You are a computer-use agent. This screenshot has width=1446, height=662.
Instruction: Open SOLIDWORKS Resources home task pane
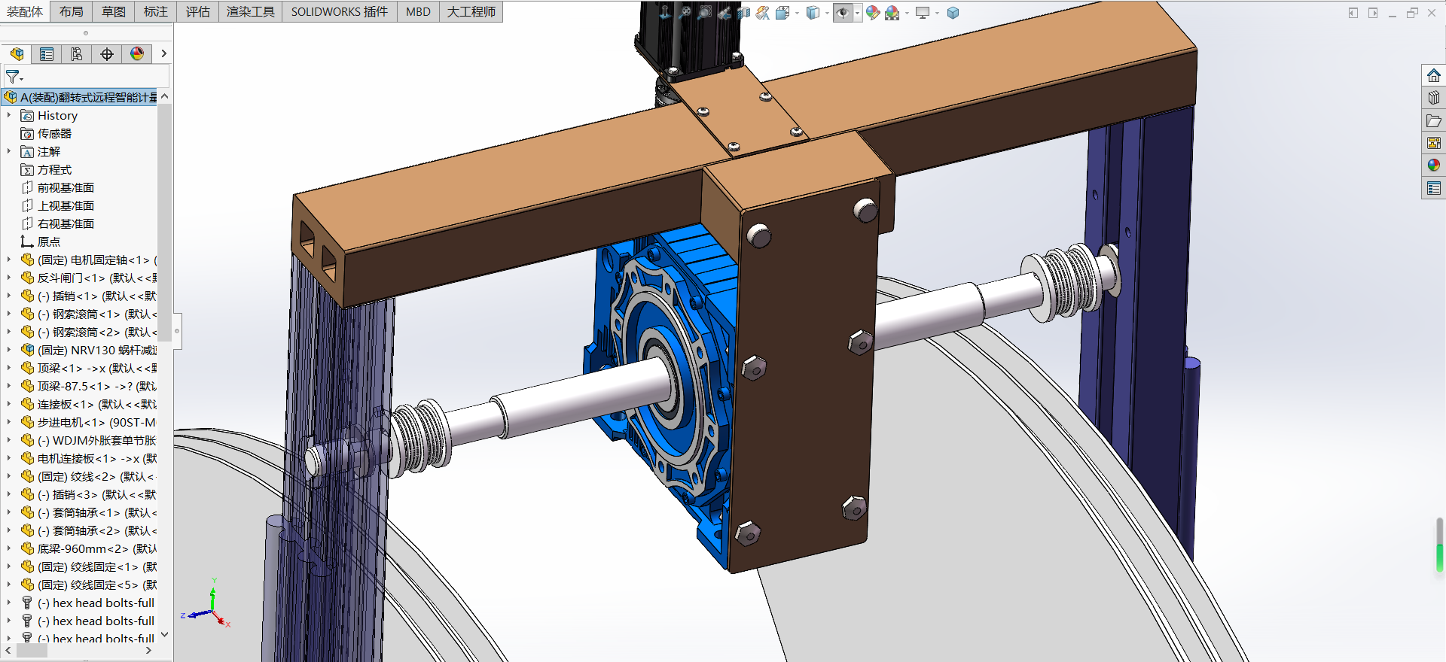[1433, 76]
